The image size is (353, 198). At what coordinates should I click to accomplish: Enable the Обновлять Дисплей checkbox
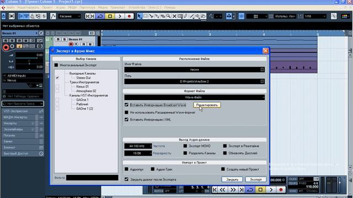224,153
